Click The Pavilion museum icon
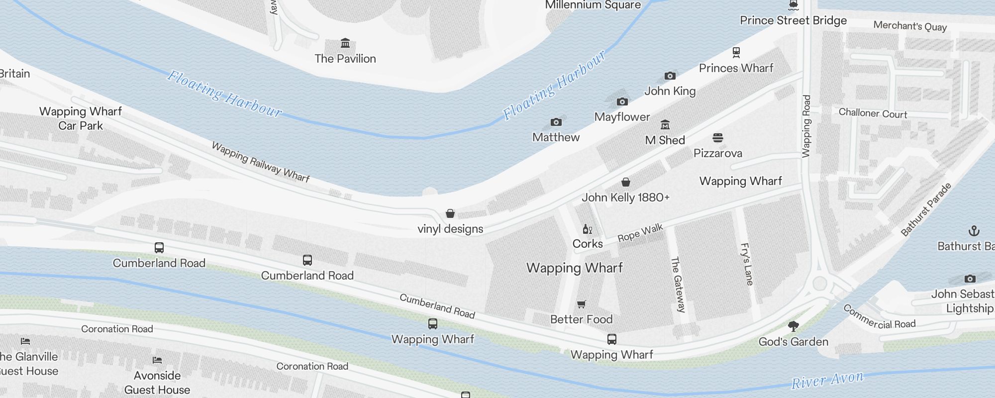The height and width of the screenshot is (398, 995). point(345,43)
